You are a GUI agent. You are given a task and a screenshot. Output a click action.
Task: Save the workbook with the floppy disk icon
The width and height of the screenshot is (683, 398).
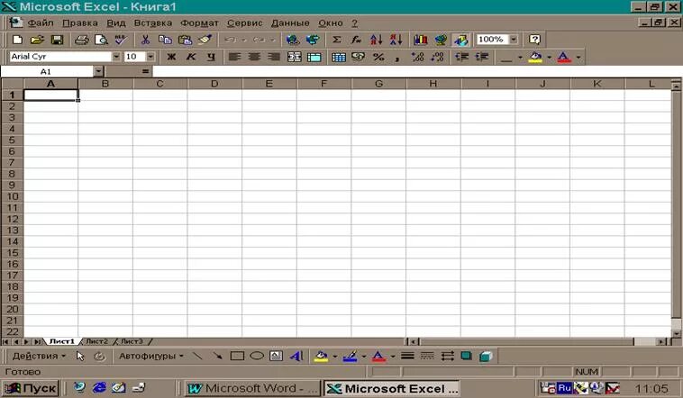click(57, 40)
